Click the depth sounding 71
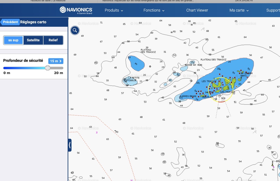The width and height of the screenshot is (280, 181). (101, 23)
